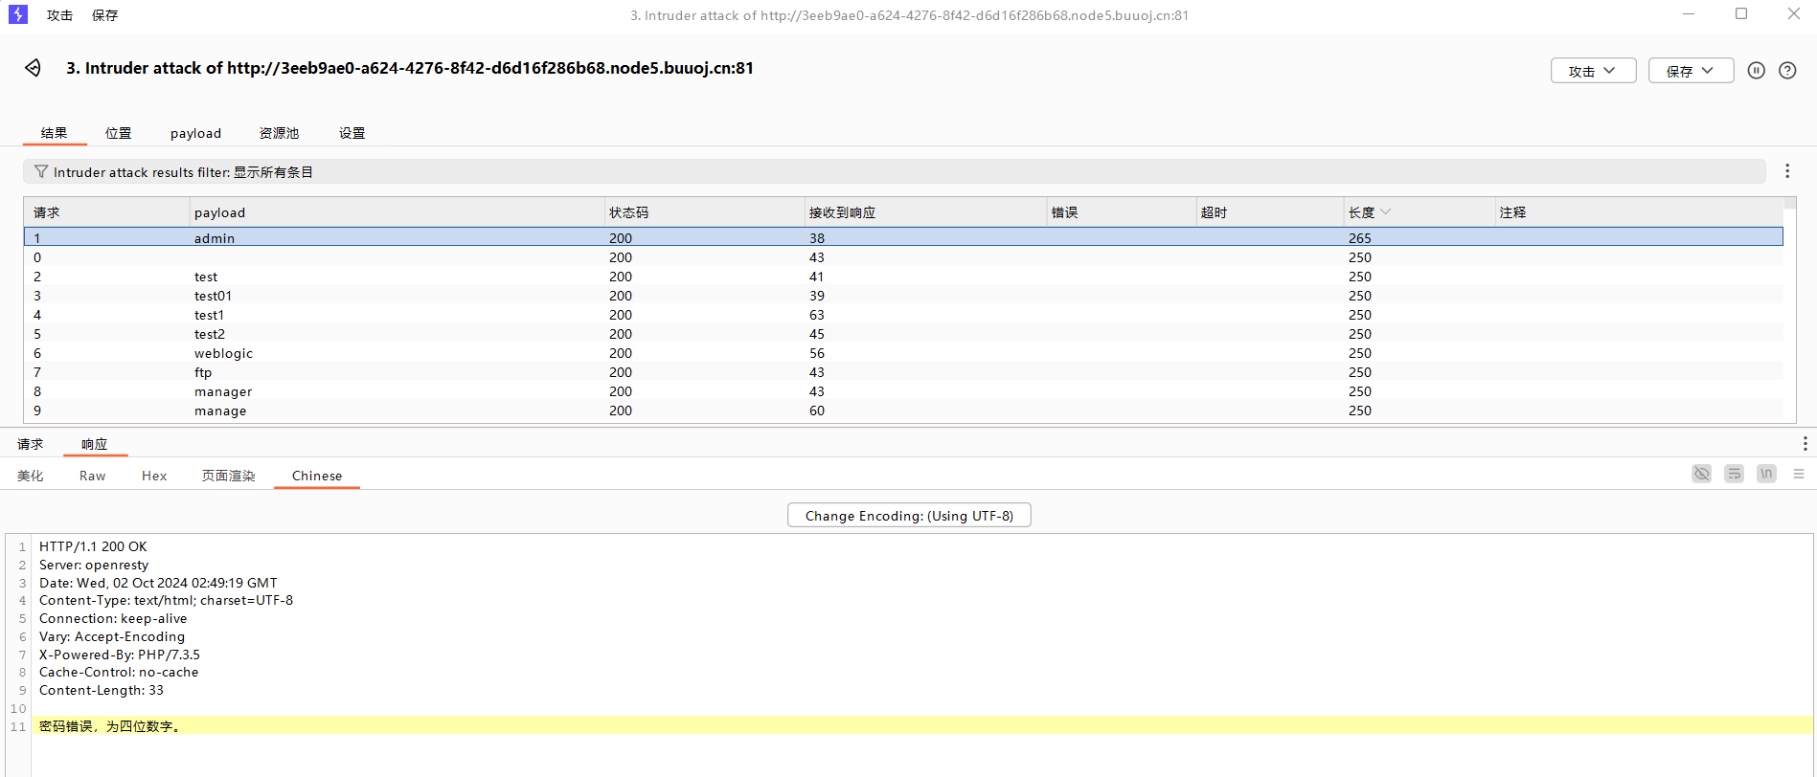Click the 265 length value in admin row

click(1360, 238)
